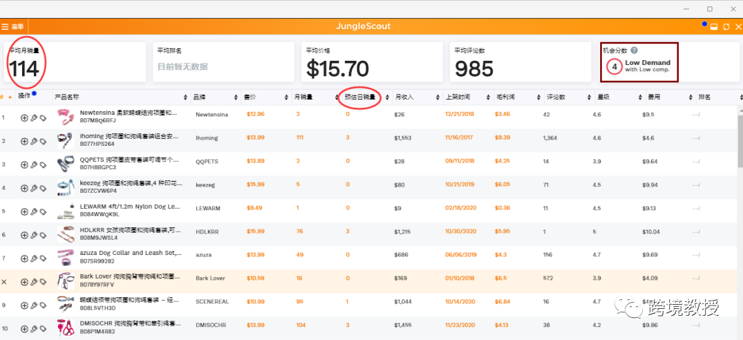743x340 pixels.
Task: Click the plus icon in the azuza row
Action: (24, 258)
